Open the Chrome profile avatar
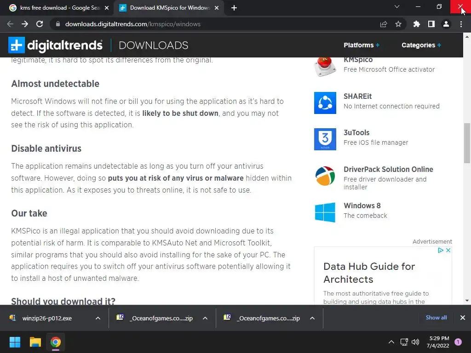This screenshot has height=353, width=471. 446,24
